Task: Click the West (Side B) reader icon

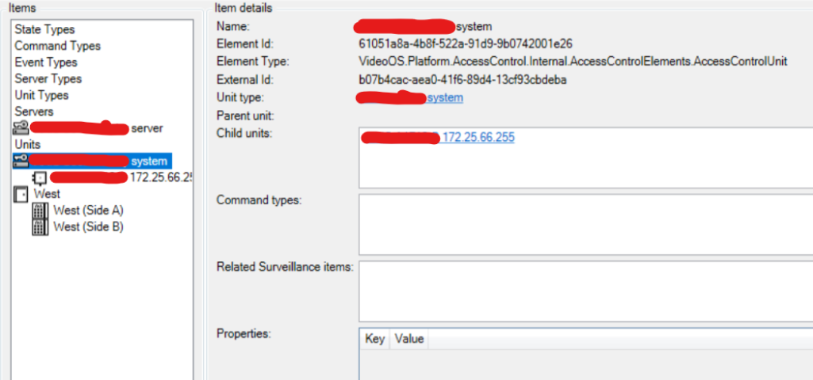Action: pos(39,227)
